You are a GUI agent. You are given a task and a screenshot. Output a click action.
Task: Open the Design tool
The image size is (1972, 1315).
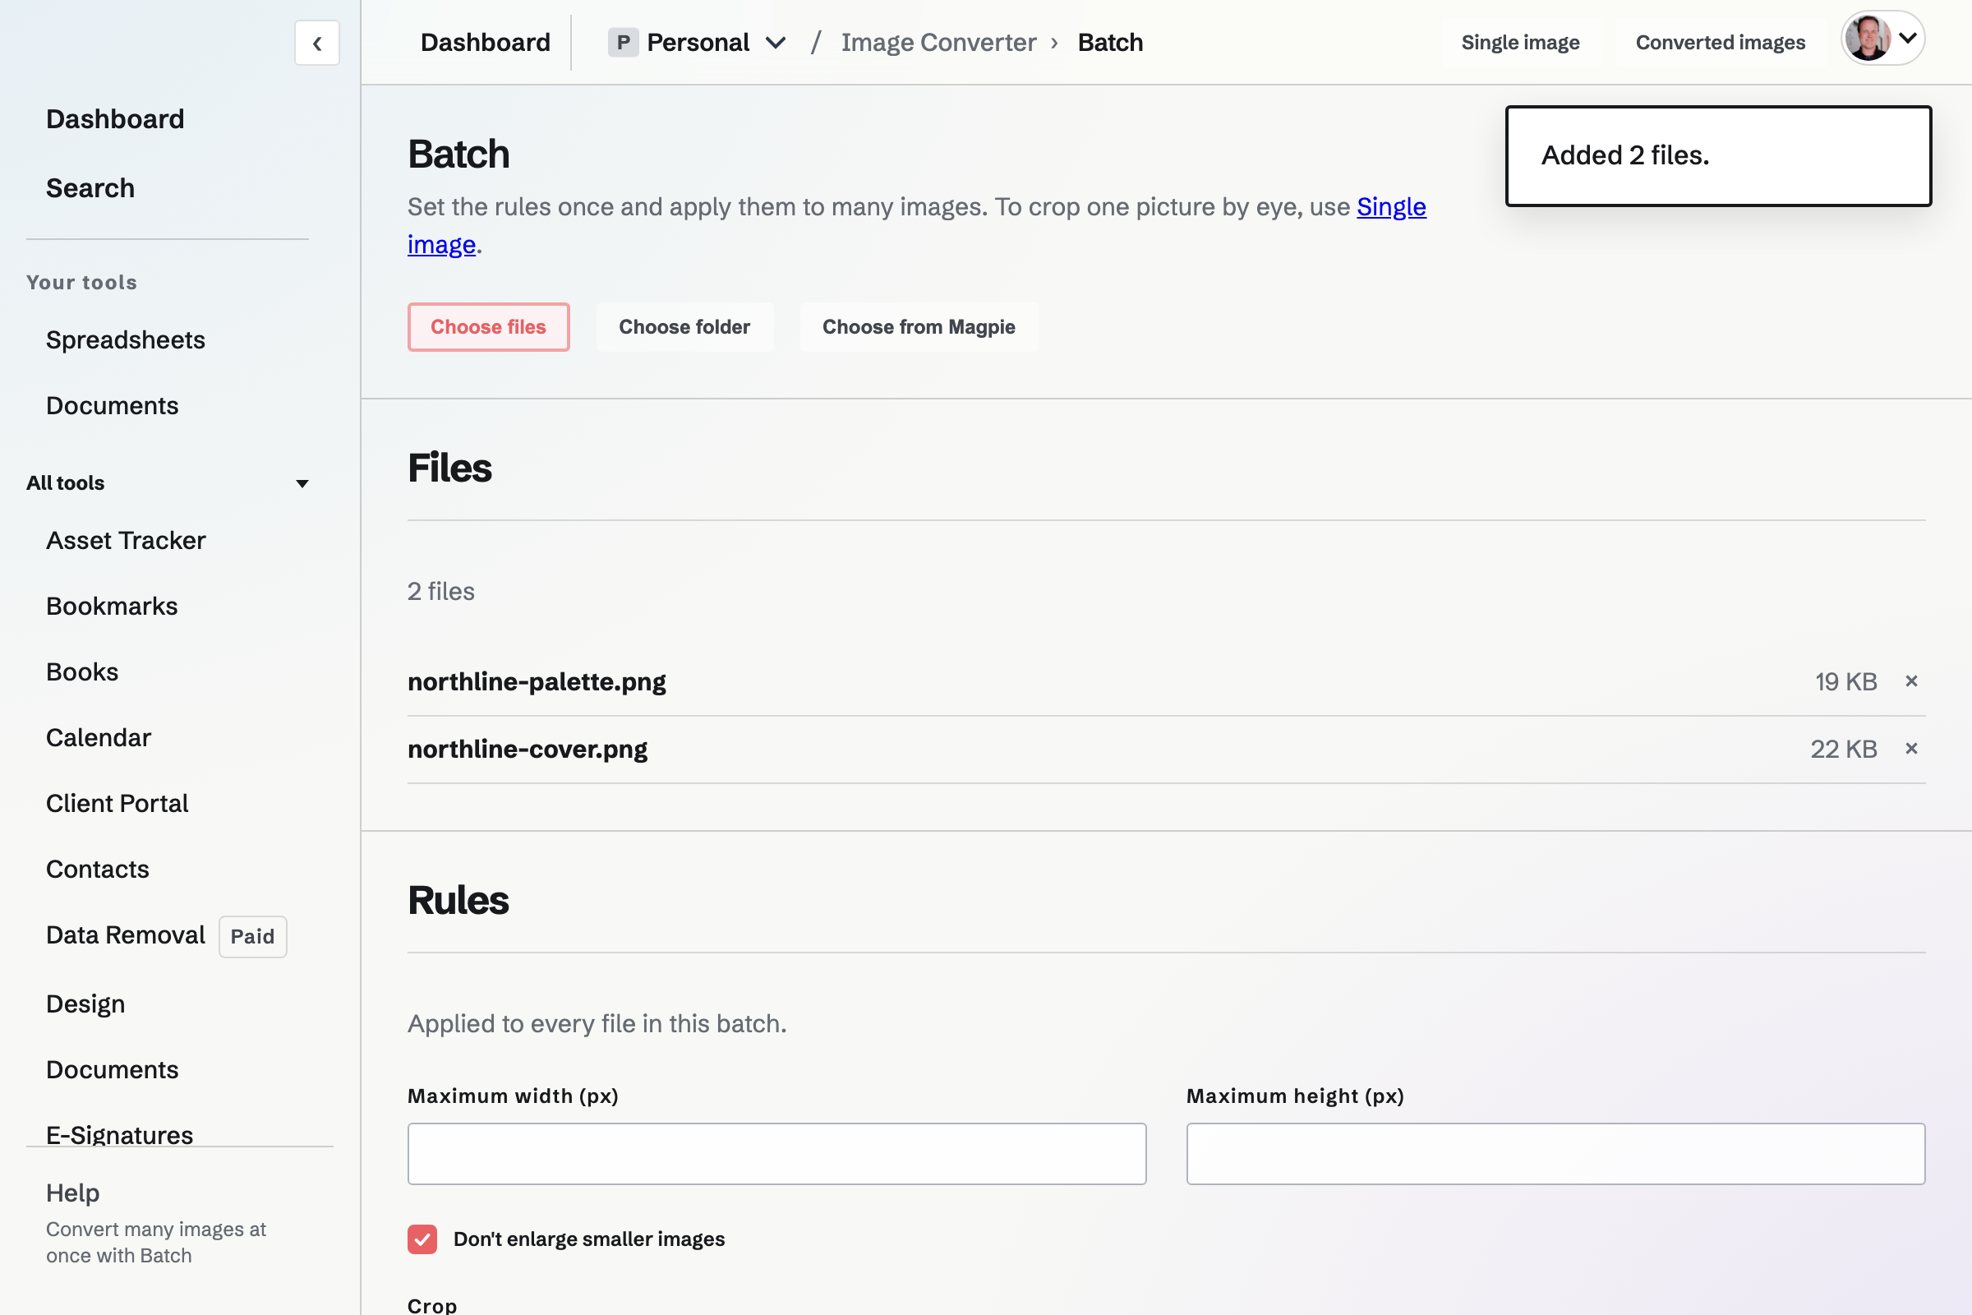[85, 1004]
